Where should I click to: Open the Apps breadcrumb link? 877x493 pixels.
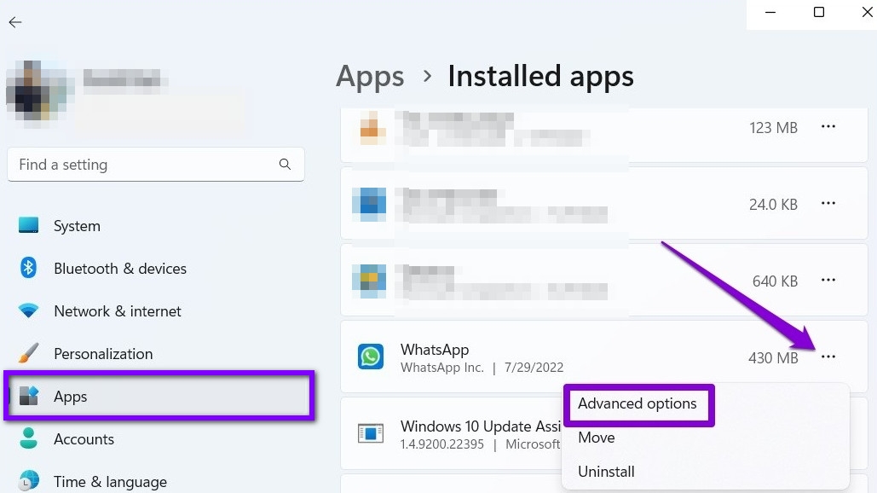tap(369, 76)
